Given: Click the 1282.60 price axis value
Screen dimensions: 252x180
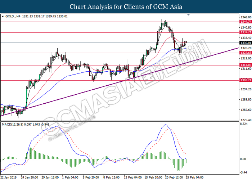Looking at the screenshot, I should (246, 110).
